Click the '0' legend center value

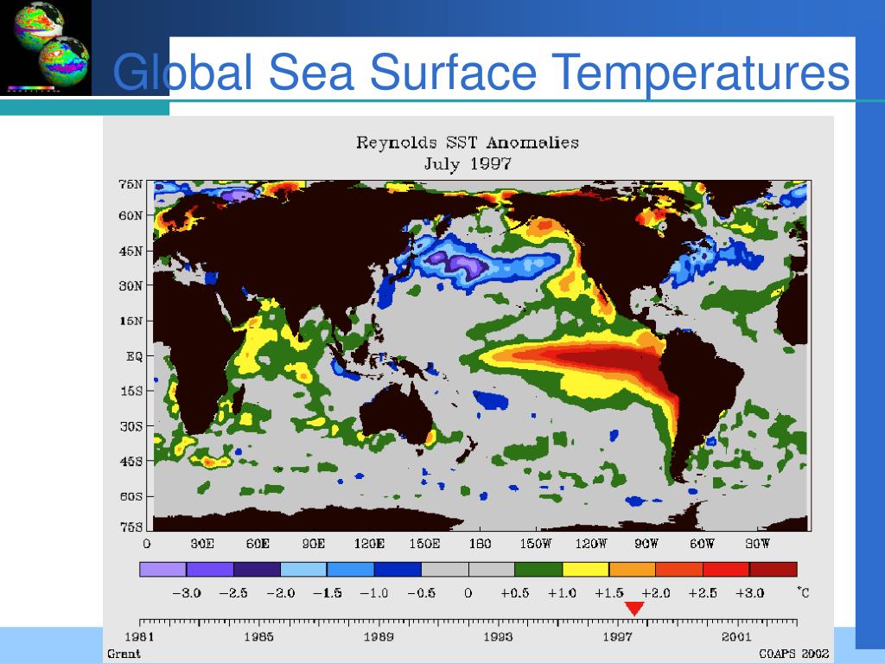[x=468, y=593]
